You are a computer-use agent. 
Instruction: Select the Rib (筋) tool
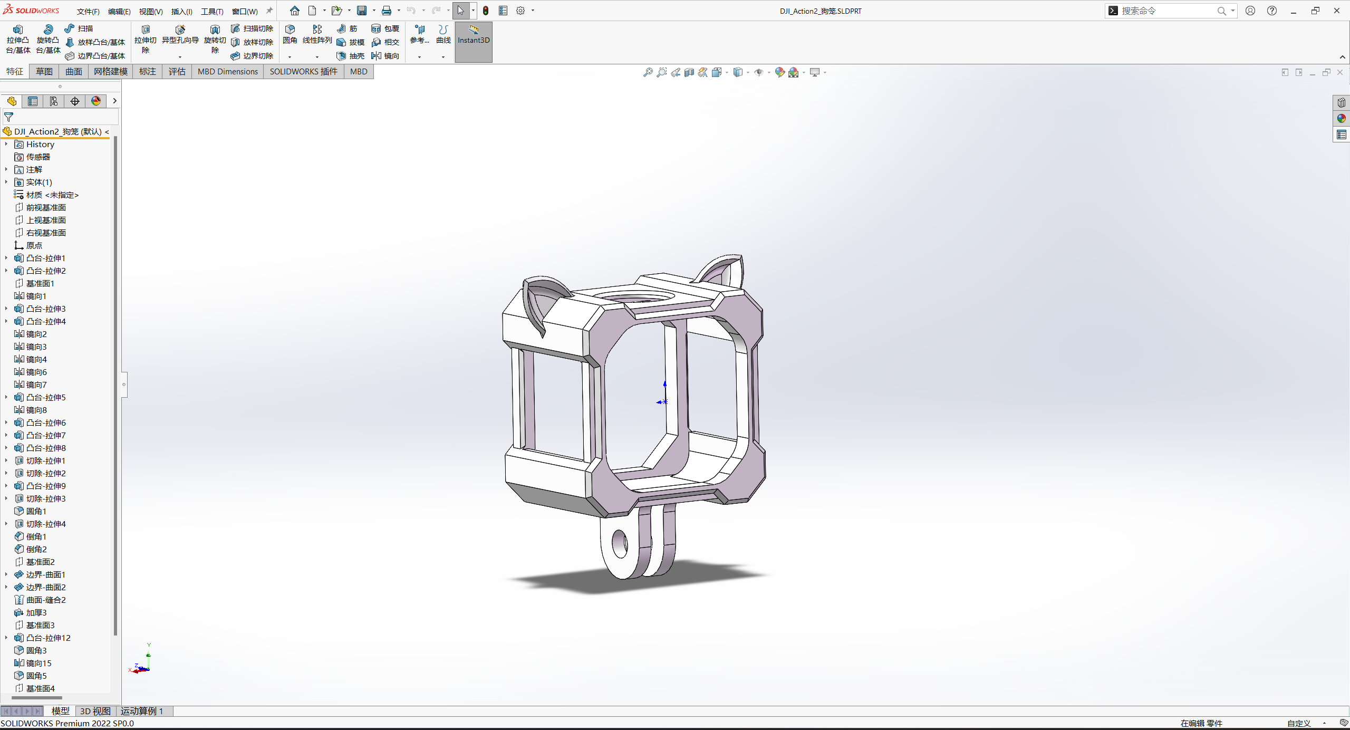347,28
